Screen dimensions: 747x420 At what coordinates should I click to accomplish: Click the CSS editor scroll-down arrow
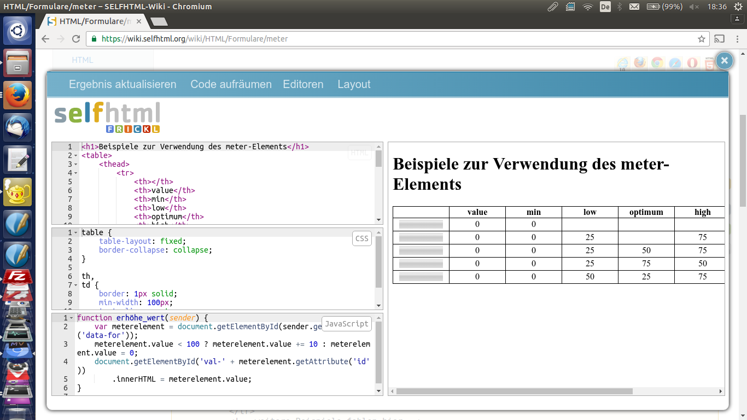[379, 305]
